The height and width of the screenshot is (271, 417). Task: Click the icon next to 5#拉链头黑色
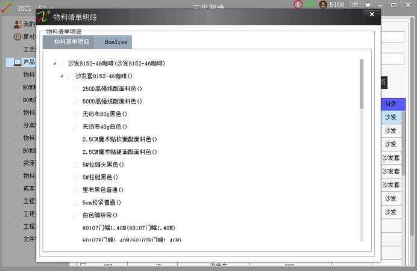[x=77, y=165]
